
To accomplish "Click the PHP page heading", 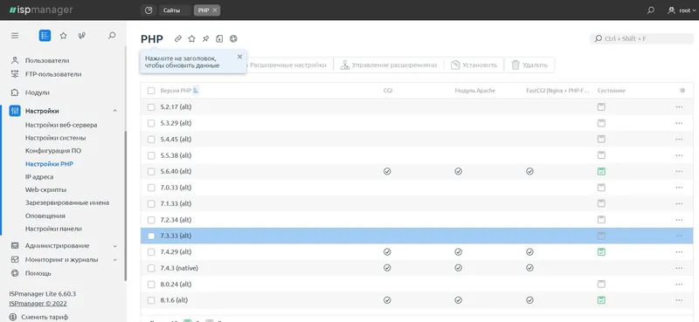I will (151, 38).
